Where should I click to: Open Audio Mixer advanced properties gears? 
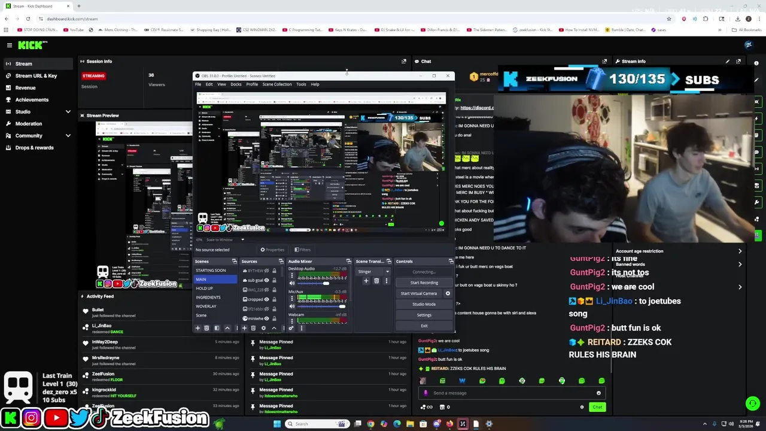click(291, 328)
